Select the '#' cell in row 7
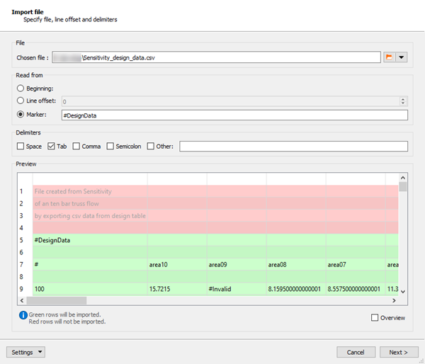This screenshot has width=425, height=364. coord(90,265)
